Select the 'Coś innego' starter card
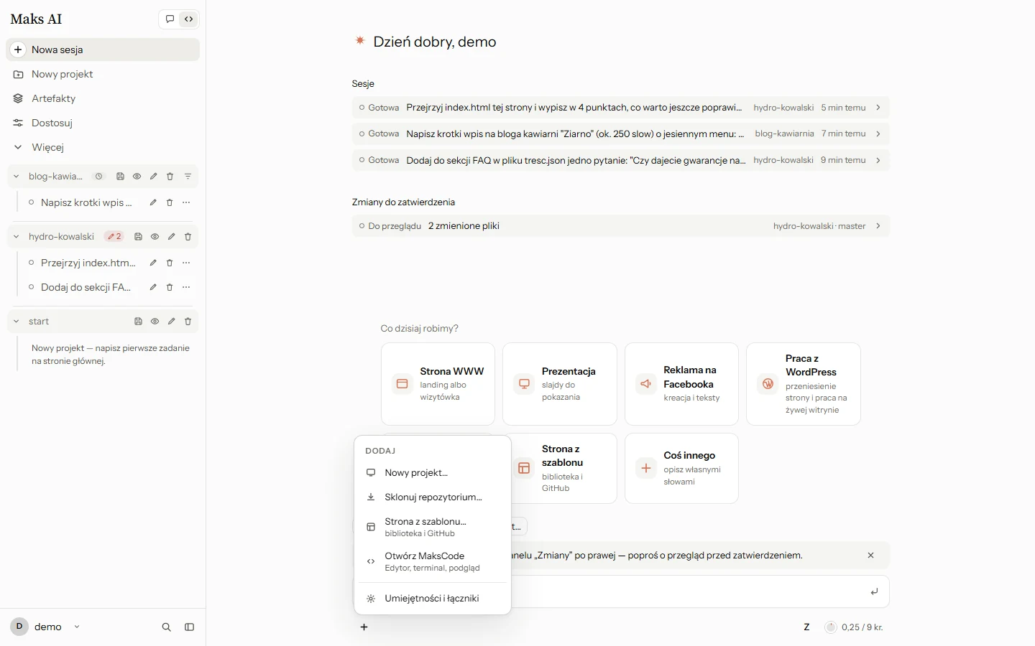This screenshot has width=1035, height=646. point(681,468)
